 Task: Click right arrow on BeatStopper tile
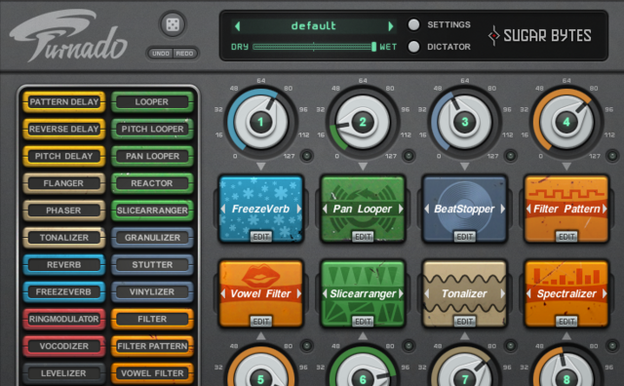(503, 209)
